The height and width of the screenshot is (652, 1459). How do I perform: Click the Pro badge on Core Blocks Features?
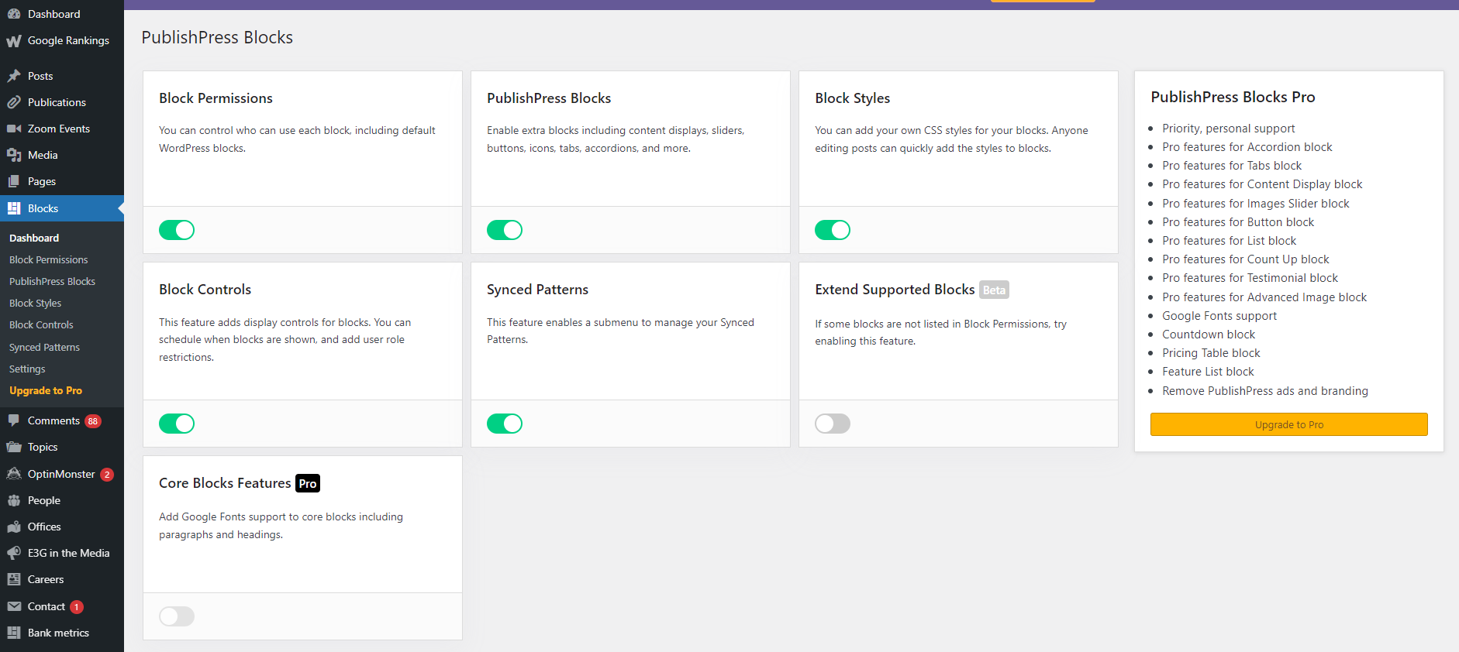pos(308,483)
